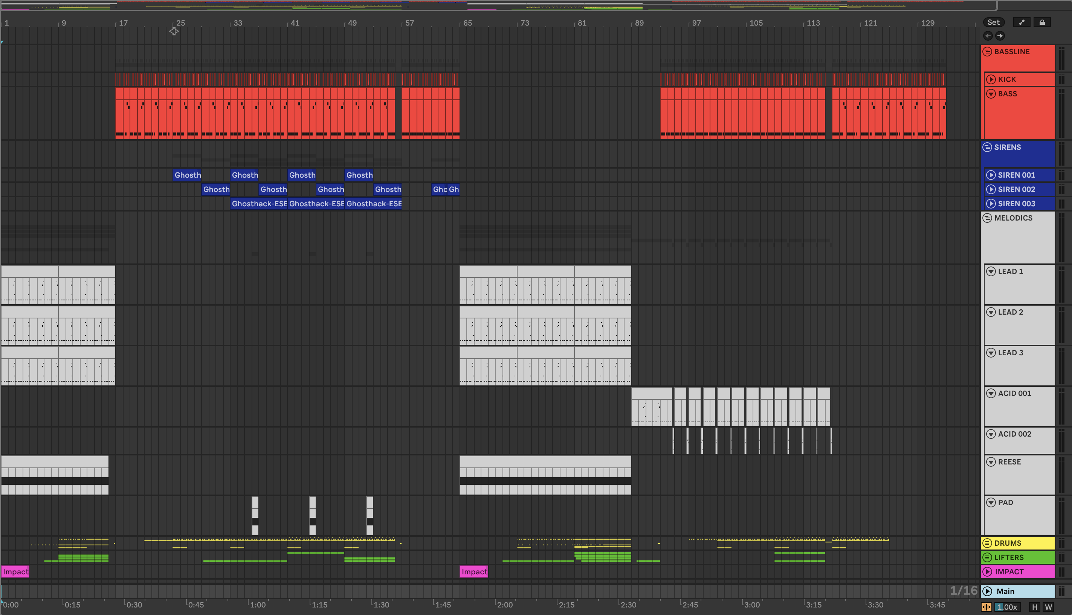Unfold the SIREN 002 track
This screenshot has width=1072, height=615.
point(991,189)
